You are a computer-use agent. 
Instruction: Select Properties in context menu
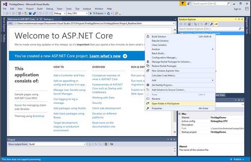[180, 108]
